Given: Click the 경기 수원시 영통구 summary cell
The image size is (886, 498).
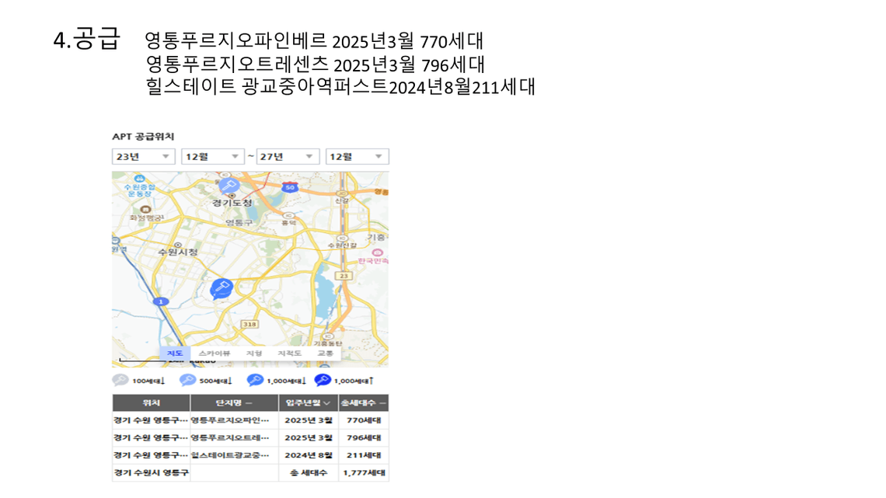Looking at the screenshot, I should [x=152, y=472].
